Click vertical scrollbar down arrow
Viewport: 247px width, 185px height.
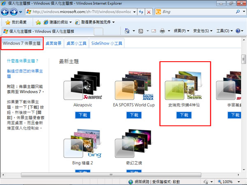click(244, 170)
